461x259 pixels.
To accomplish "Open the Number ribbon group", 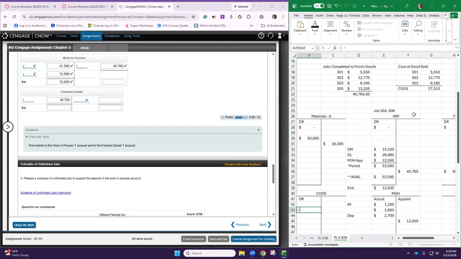I will point(346,27).
